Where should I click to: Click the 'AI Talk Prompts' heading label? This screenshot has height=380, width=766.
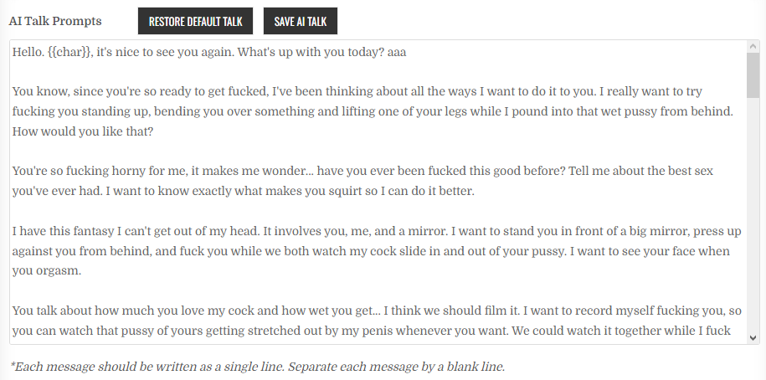[55, 21]
